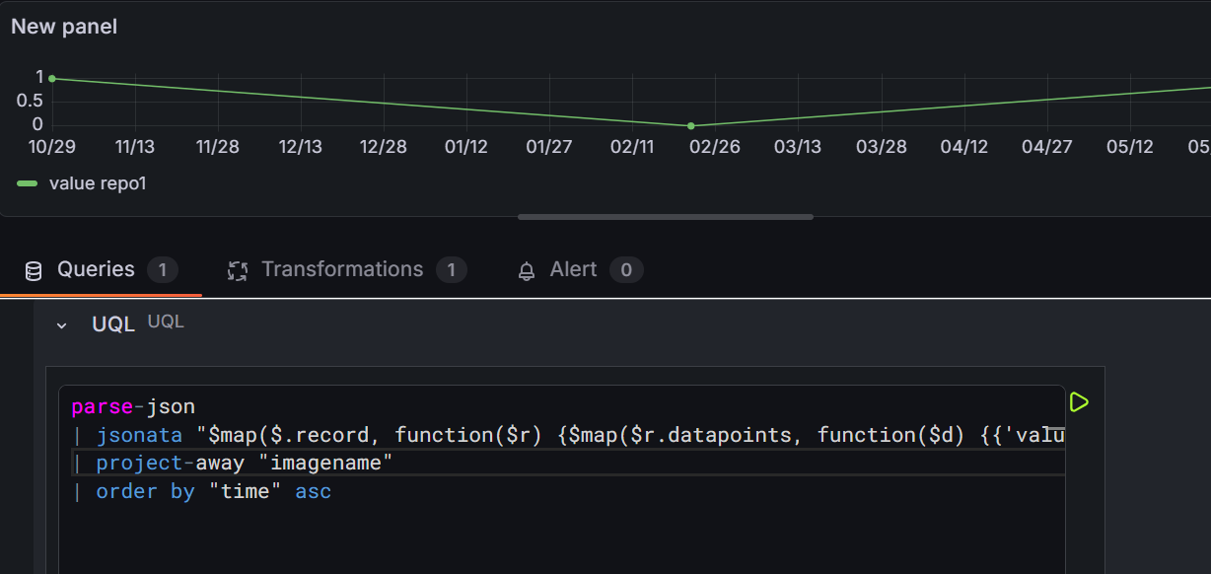The width and height of the screenshot is (1211, 574).
Task: Click the database icon beside Queries
Action: pyautogui.click(x=34, y=271)
